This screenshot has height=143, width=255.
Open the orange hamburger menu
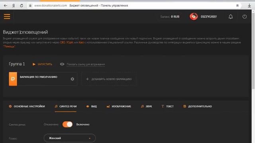(x=7, y=17)
